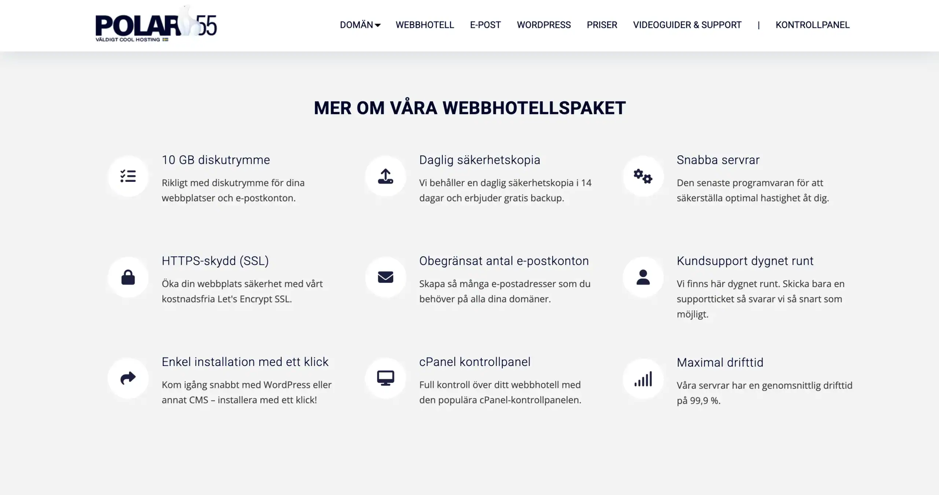Screen dimensions: 939x495
Task: Click text Rikligt med diskutrymme för dina
Action: pos(233,183)
